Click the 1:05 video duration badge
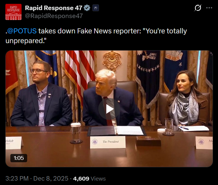Screen dimensions: 218x185 pyautogui.click(x=19, y=158)
